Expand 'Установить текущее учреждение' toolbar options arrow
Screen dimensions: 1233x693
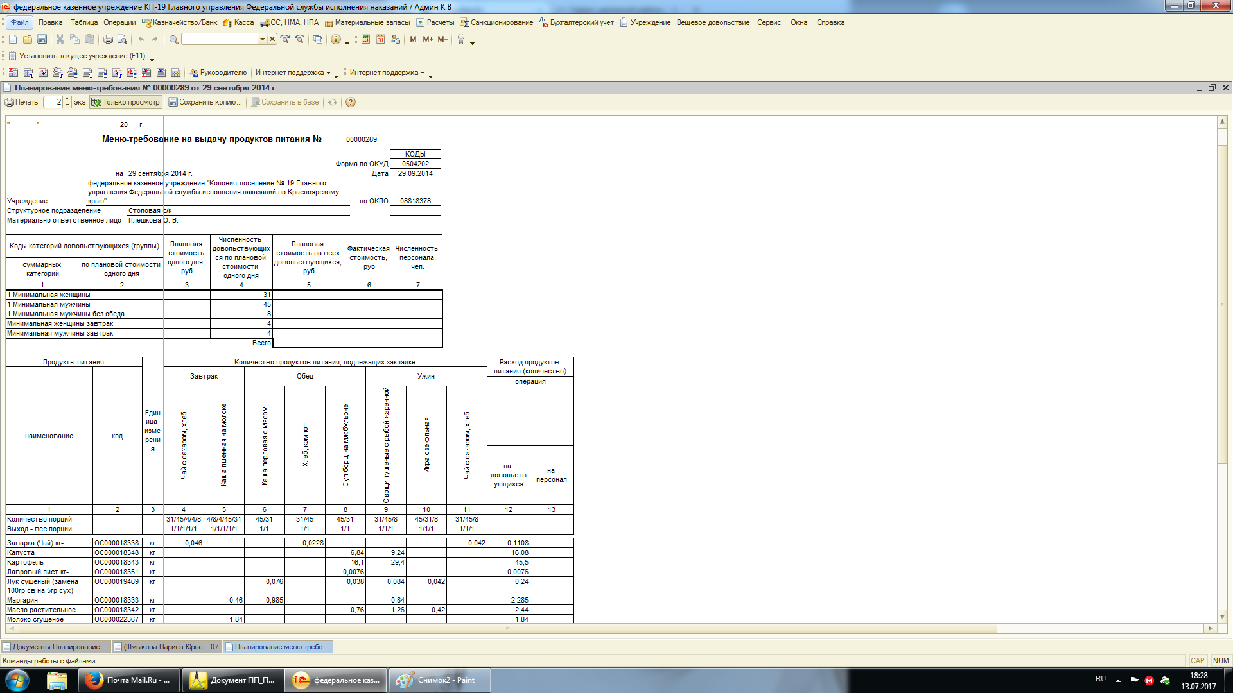[x=152, y=59]
